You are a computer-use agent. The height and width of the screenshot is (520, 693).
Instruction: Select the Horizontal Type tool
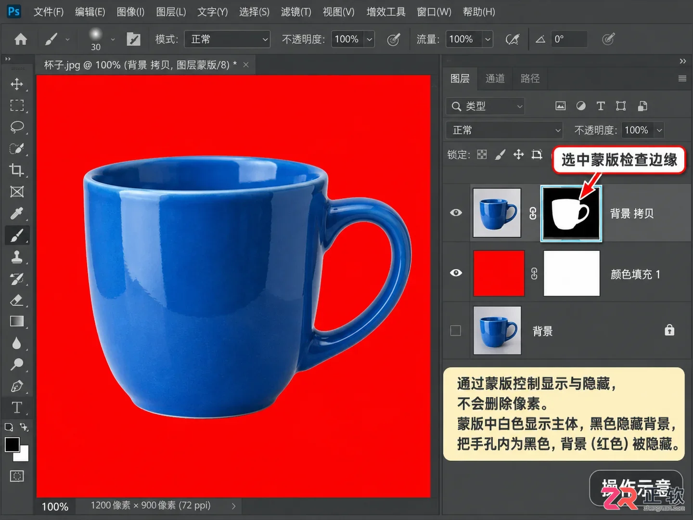(x=17, y=407)
